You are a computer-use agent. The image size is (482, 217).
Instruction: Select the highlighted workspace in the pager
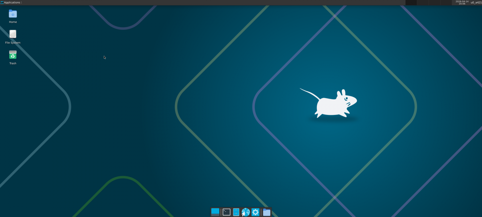[411, 2]
